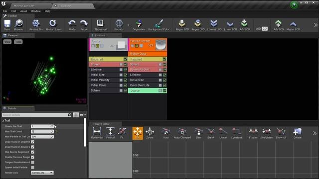The image size is (319, 179).
Task: Click the Max Trail Count value field
Action: click(42, 131)
